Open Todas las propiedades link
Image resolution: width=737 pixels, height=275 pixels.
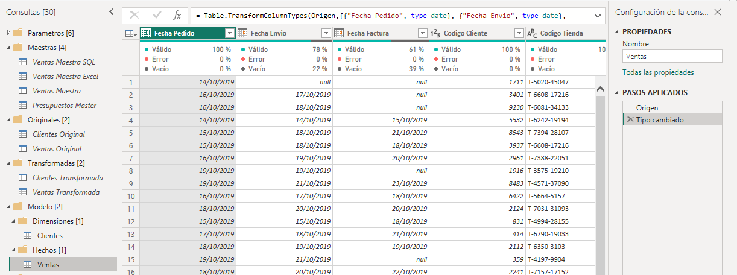pyautogui.click(x=658, y=72)
